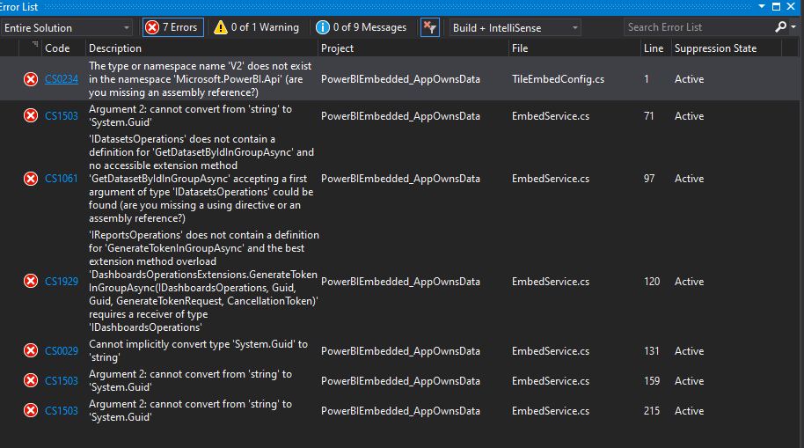This screenshot has height=448, width=804.
Task: Open the CS1503 link for line 159
Action: pos(62,381)
